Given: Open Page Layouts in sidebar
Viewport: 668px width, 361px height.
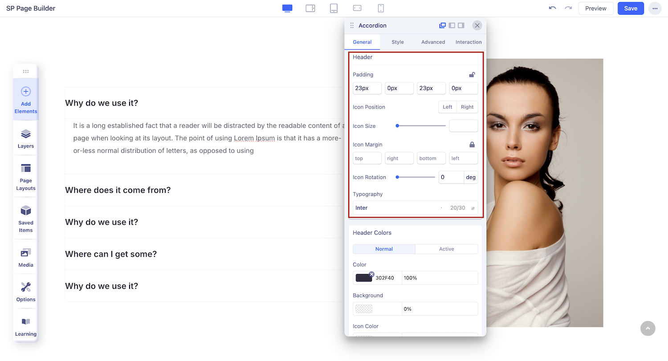Looking at the screenshot, I should 26,176.
